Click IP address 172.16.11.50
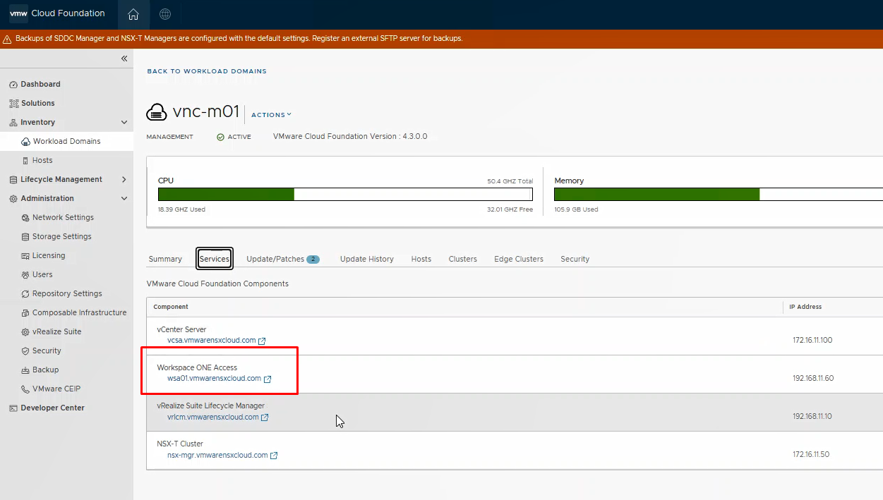883x500 pixels. (x=811, y=455)
